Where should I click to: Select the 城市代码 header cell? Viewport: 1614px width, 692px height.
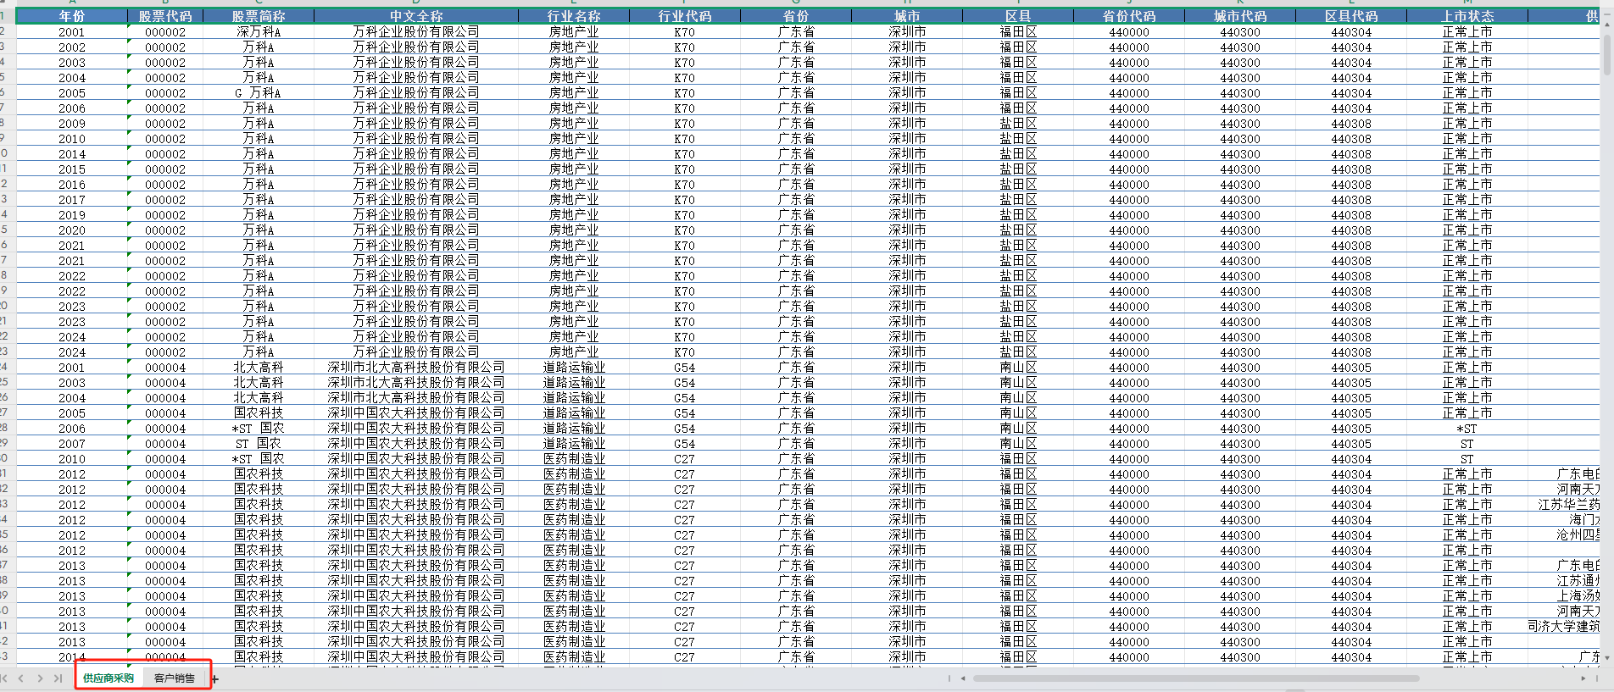[1240, 16]
